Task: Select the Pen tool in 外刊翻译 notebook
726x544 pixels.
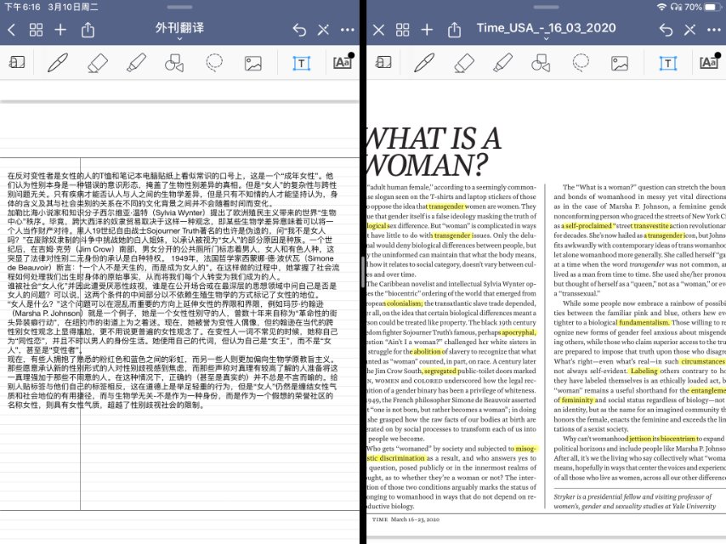Action: click(58, 63)
